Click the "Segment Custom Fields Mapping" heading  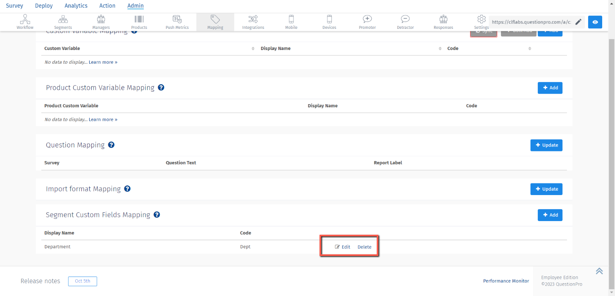click(x=98, y=215)
